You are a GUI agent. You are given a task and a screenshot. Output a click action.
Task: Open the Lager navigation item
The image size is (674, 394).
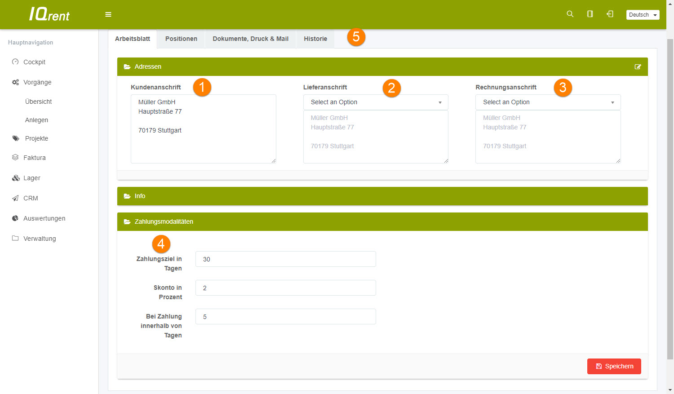31,178
